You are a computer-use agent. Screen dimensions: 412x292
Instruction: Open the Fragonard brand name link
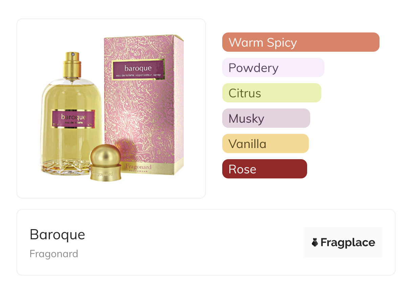(54, 253)
